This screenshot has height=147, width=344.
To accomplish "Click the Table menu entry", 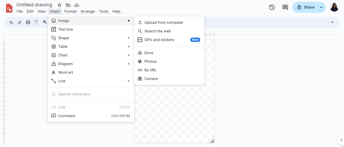I will (x=91, y=46).
